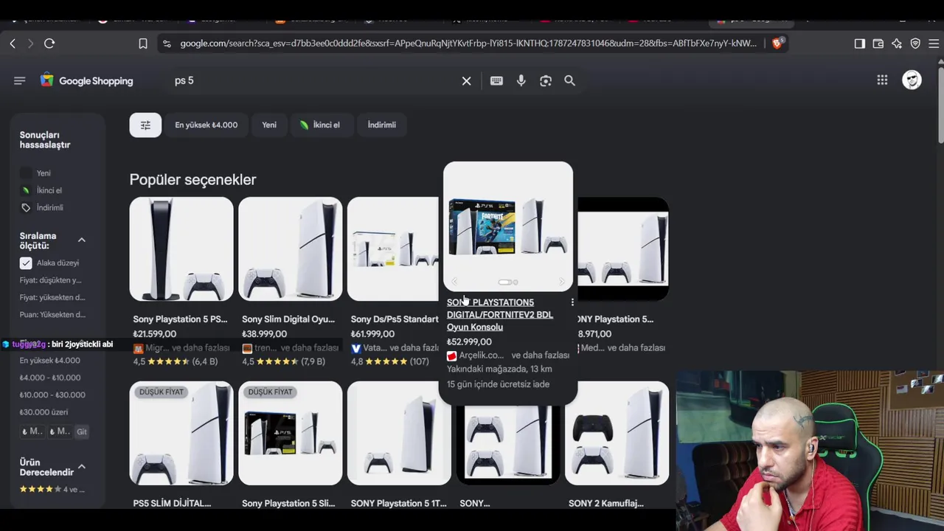The width and height of the screenshot is (944, 531).
Task: Open the SONY PLAYSTATION5 DIGITAL/FORTNITEV2 BDL title link
Action: [500, 315]
